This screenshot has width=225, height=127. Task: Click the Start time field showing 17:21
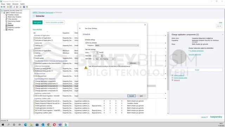point(97,56)
